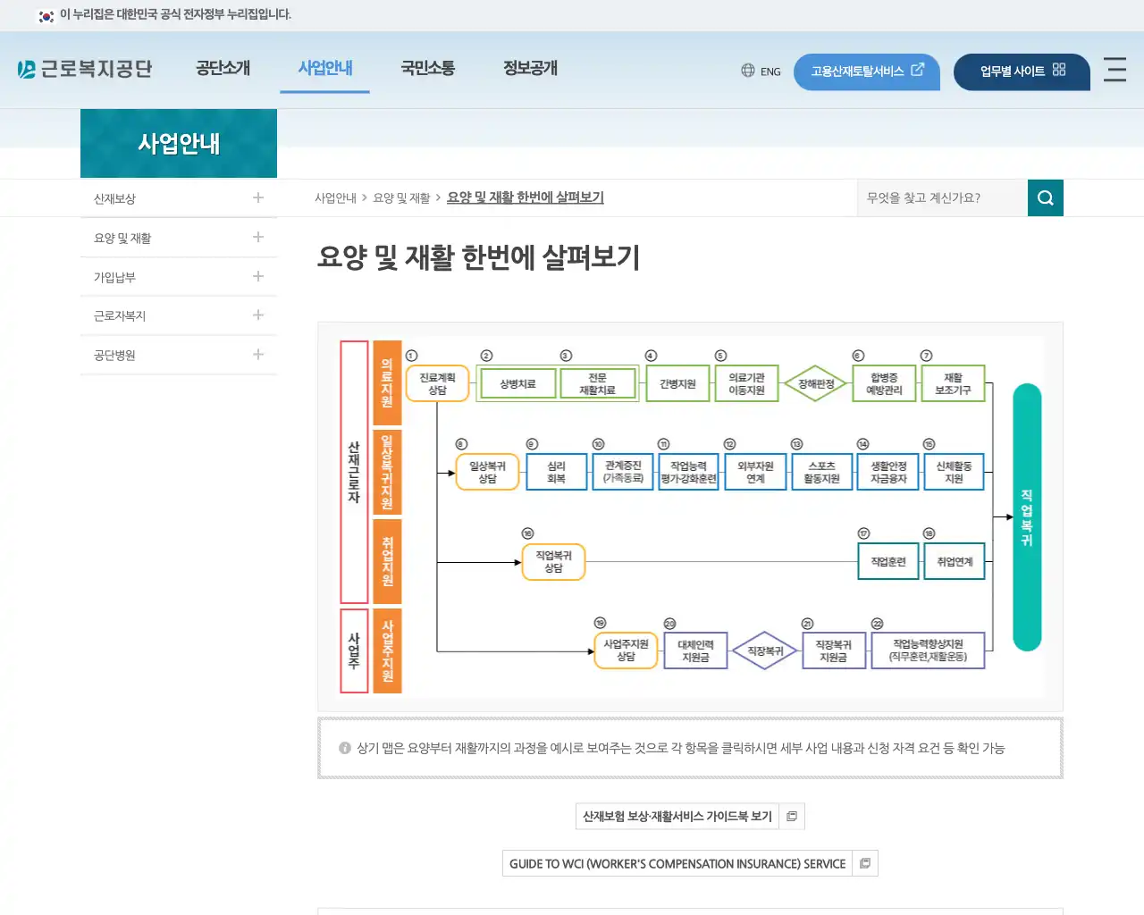Open the 업무별 사이트 grid icon
The width and height of the screenshot is (1144, 915).
click(x=1057, y=69)
